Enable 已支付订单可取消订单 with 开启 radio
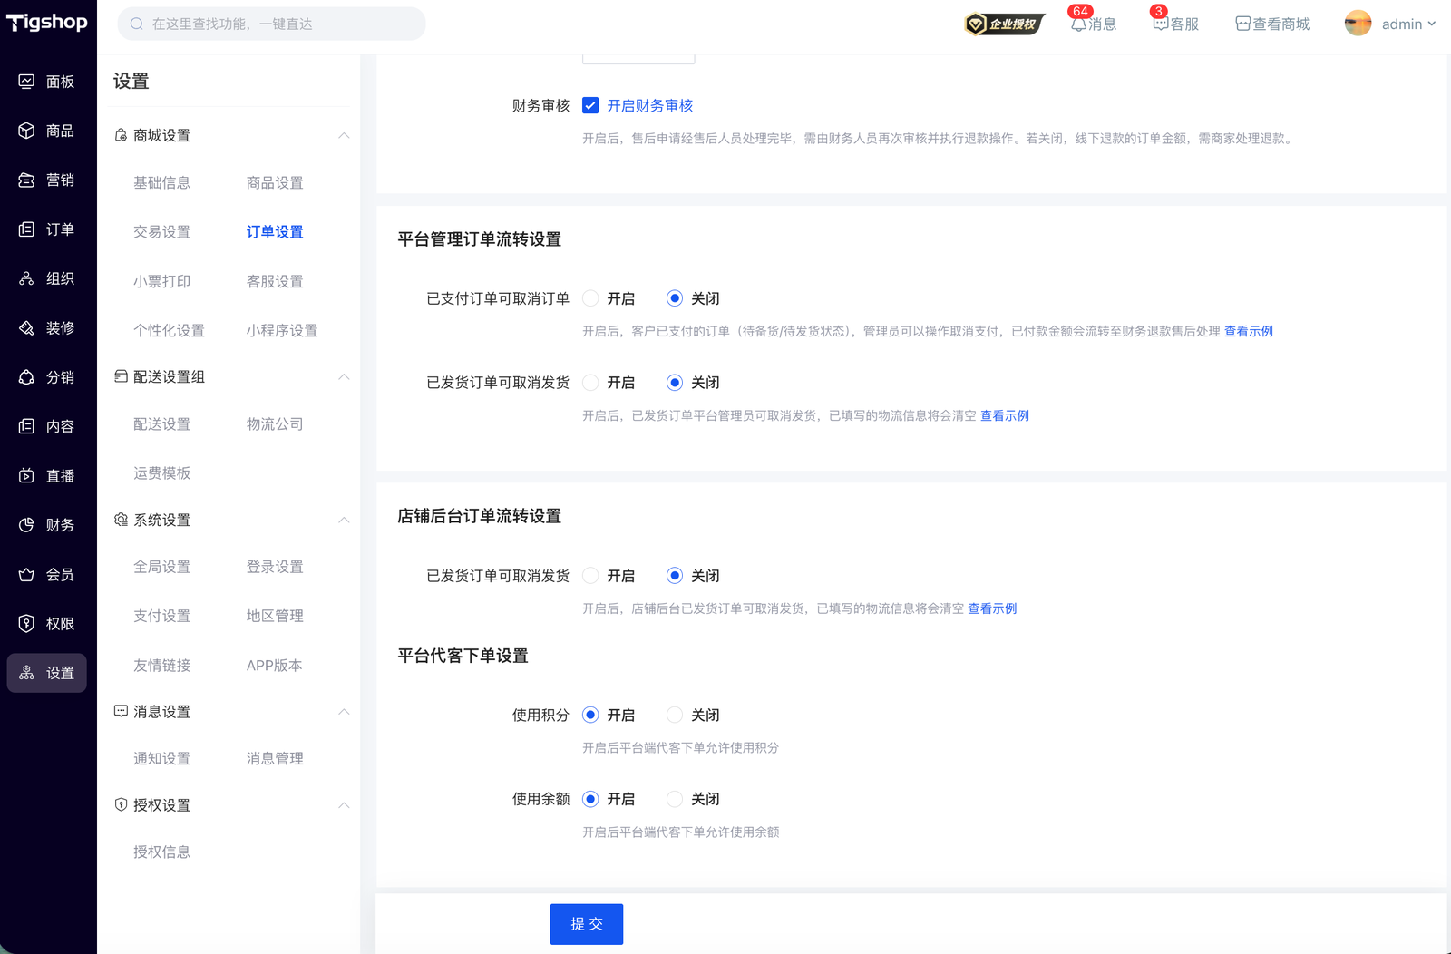The width and height of the screenshot is (1451, 954). click(x=590, y=298)
